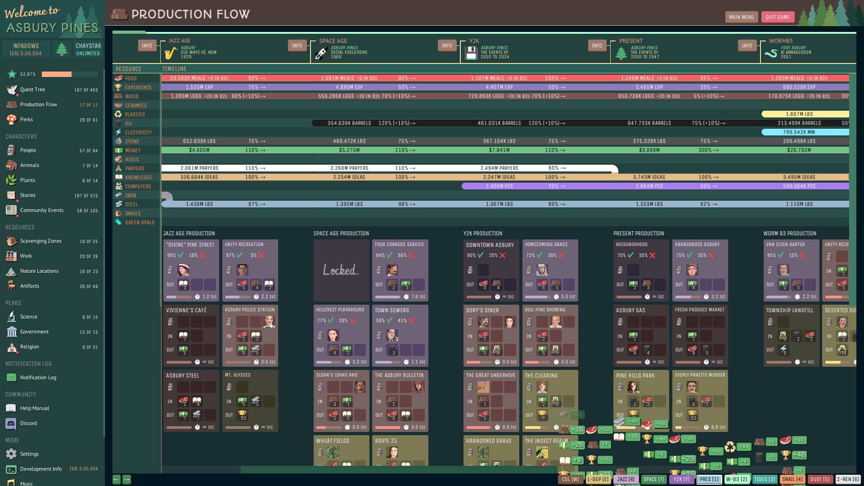Click the Quit Game button
The height and width of the screenshot is (486, 864).
click(778, 17)
